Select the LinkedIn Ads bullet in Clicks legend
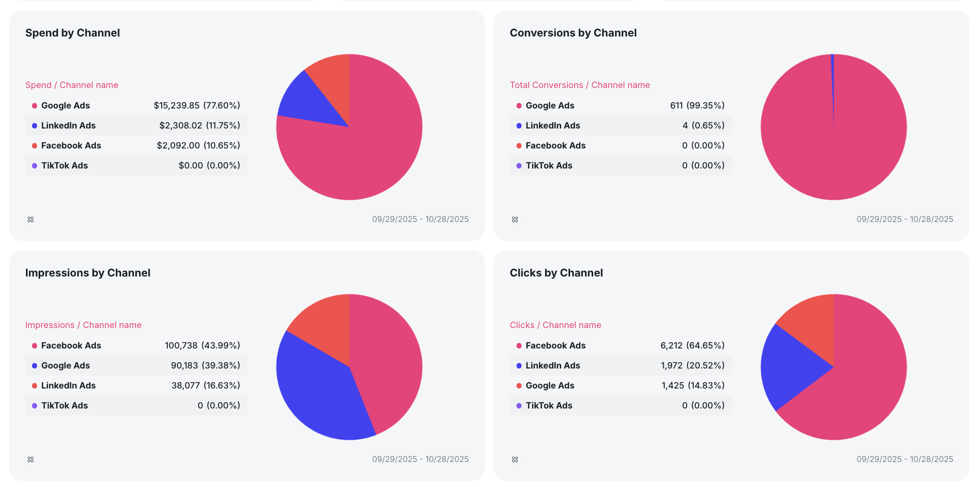The height and width of the screenshot is (487, 977). 518,365
